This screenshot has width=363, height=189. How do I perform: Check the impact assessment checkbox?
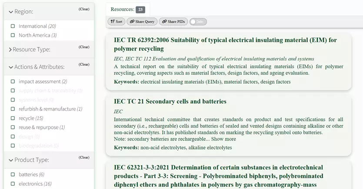point(13,81)
